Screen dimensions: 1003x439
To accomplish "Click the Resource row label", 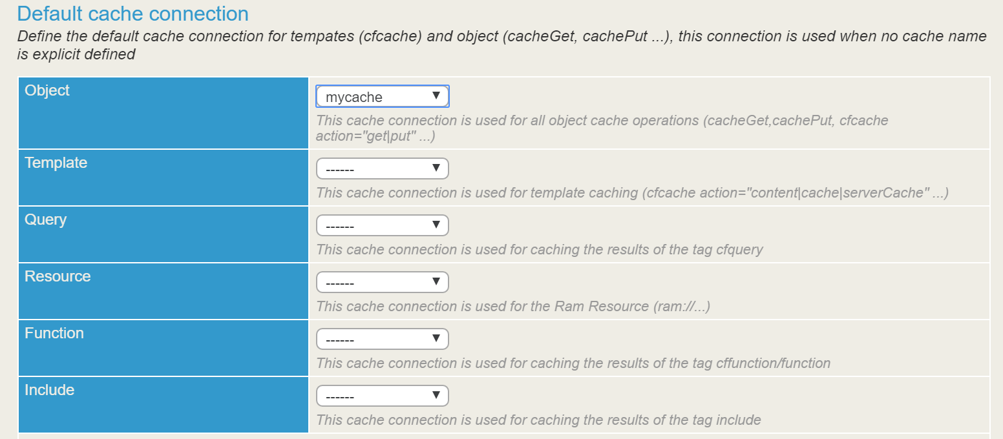I will [x=58, y=277].
